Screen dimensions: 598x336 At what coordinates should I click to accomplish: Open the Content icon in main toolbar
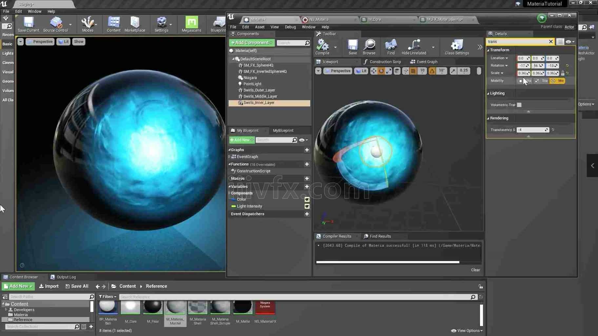pyautogui.click(x=113, y=24)
